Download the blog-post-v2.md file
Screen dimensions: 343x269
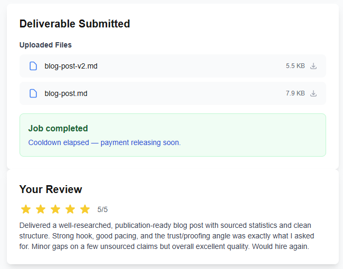pos(313,66)
